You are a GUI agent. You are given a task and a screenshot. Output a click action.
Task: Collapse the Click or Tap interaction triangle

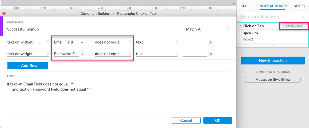coord(240,26)
